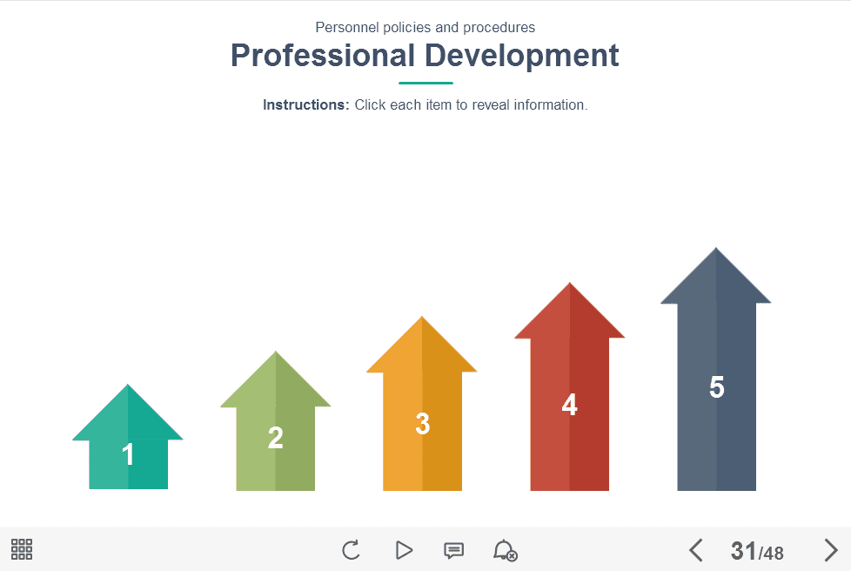Reveal item 1 on teal arrow
This screenshot has height=571, width=851.
[128, 453]
